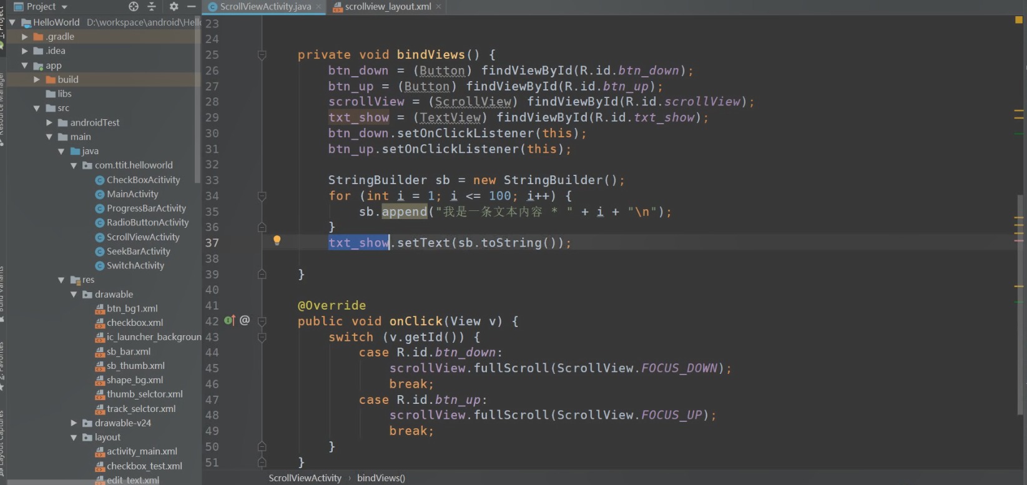1027x485 pixels.
Task: Open thumb_selctor.xml drawable file
Action: click(x=144, y=394)
